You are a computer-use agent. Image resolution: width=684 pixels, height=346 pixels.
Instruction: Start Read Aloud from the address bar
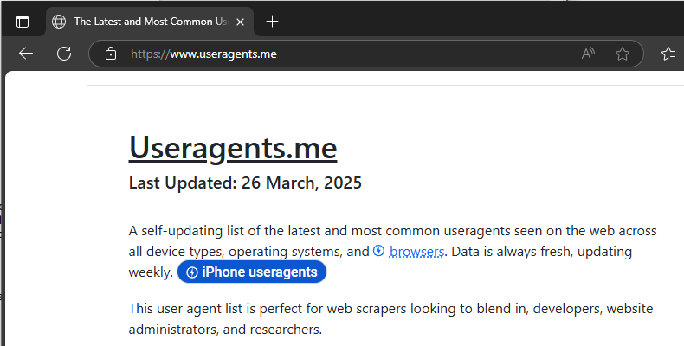(x=589, y=54)
